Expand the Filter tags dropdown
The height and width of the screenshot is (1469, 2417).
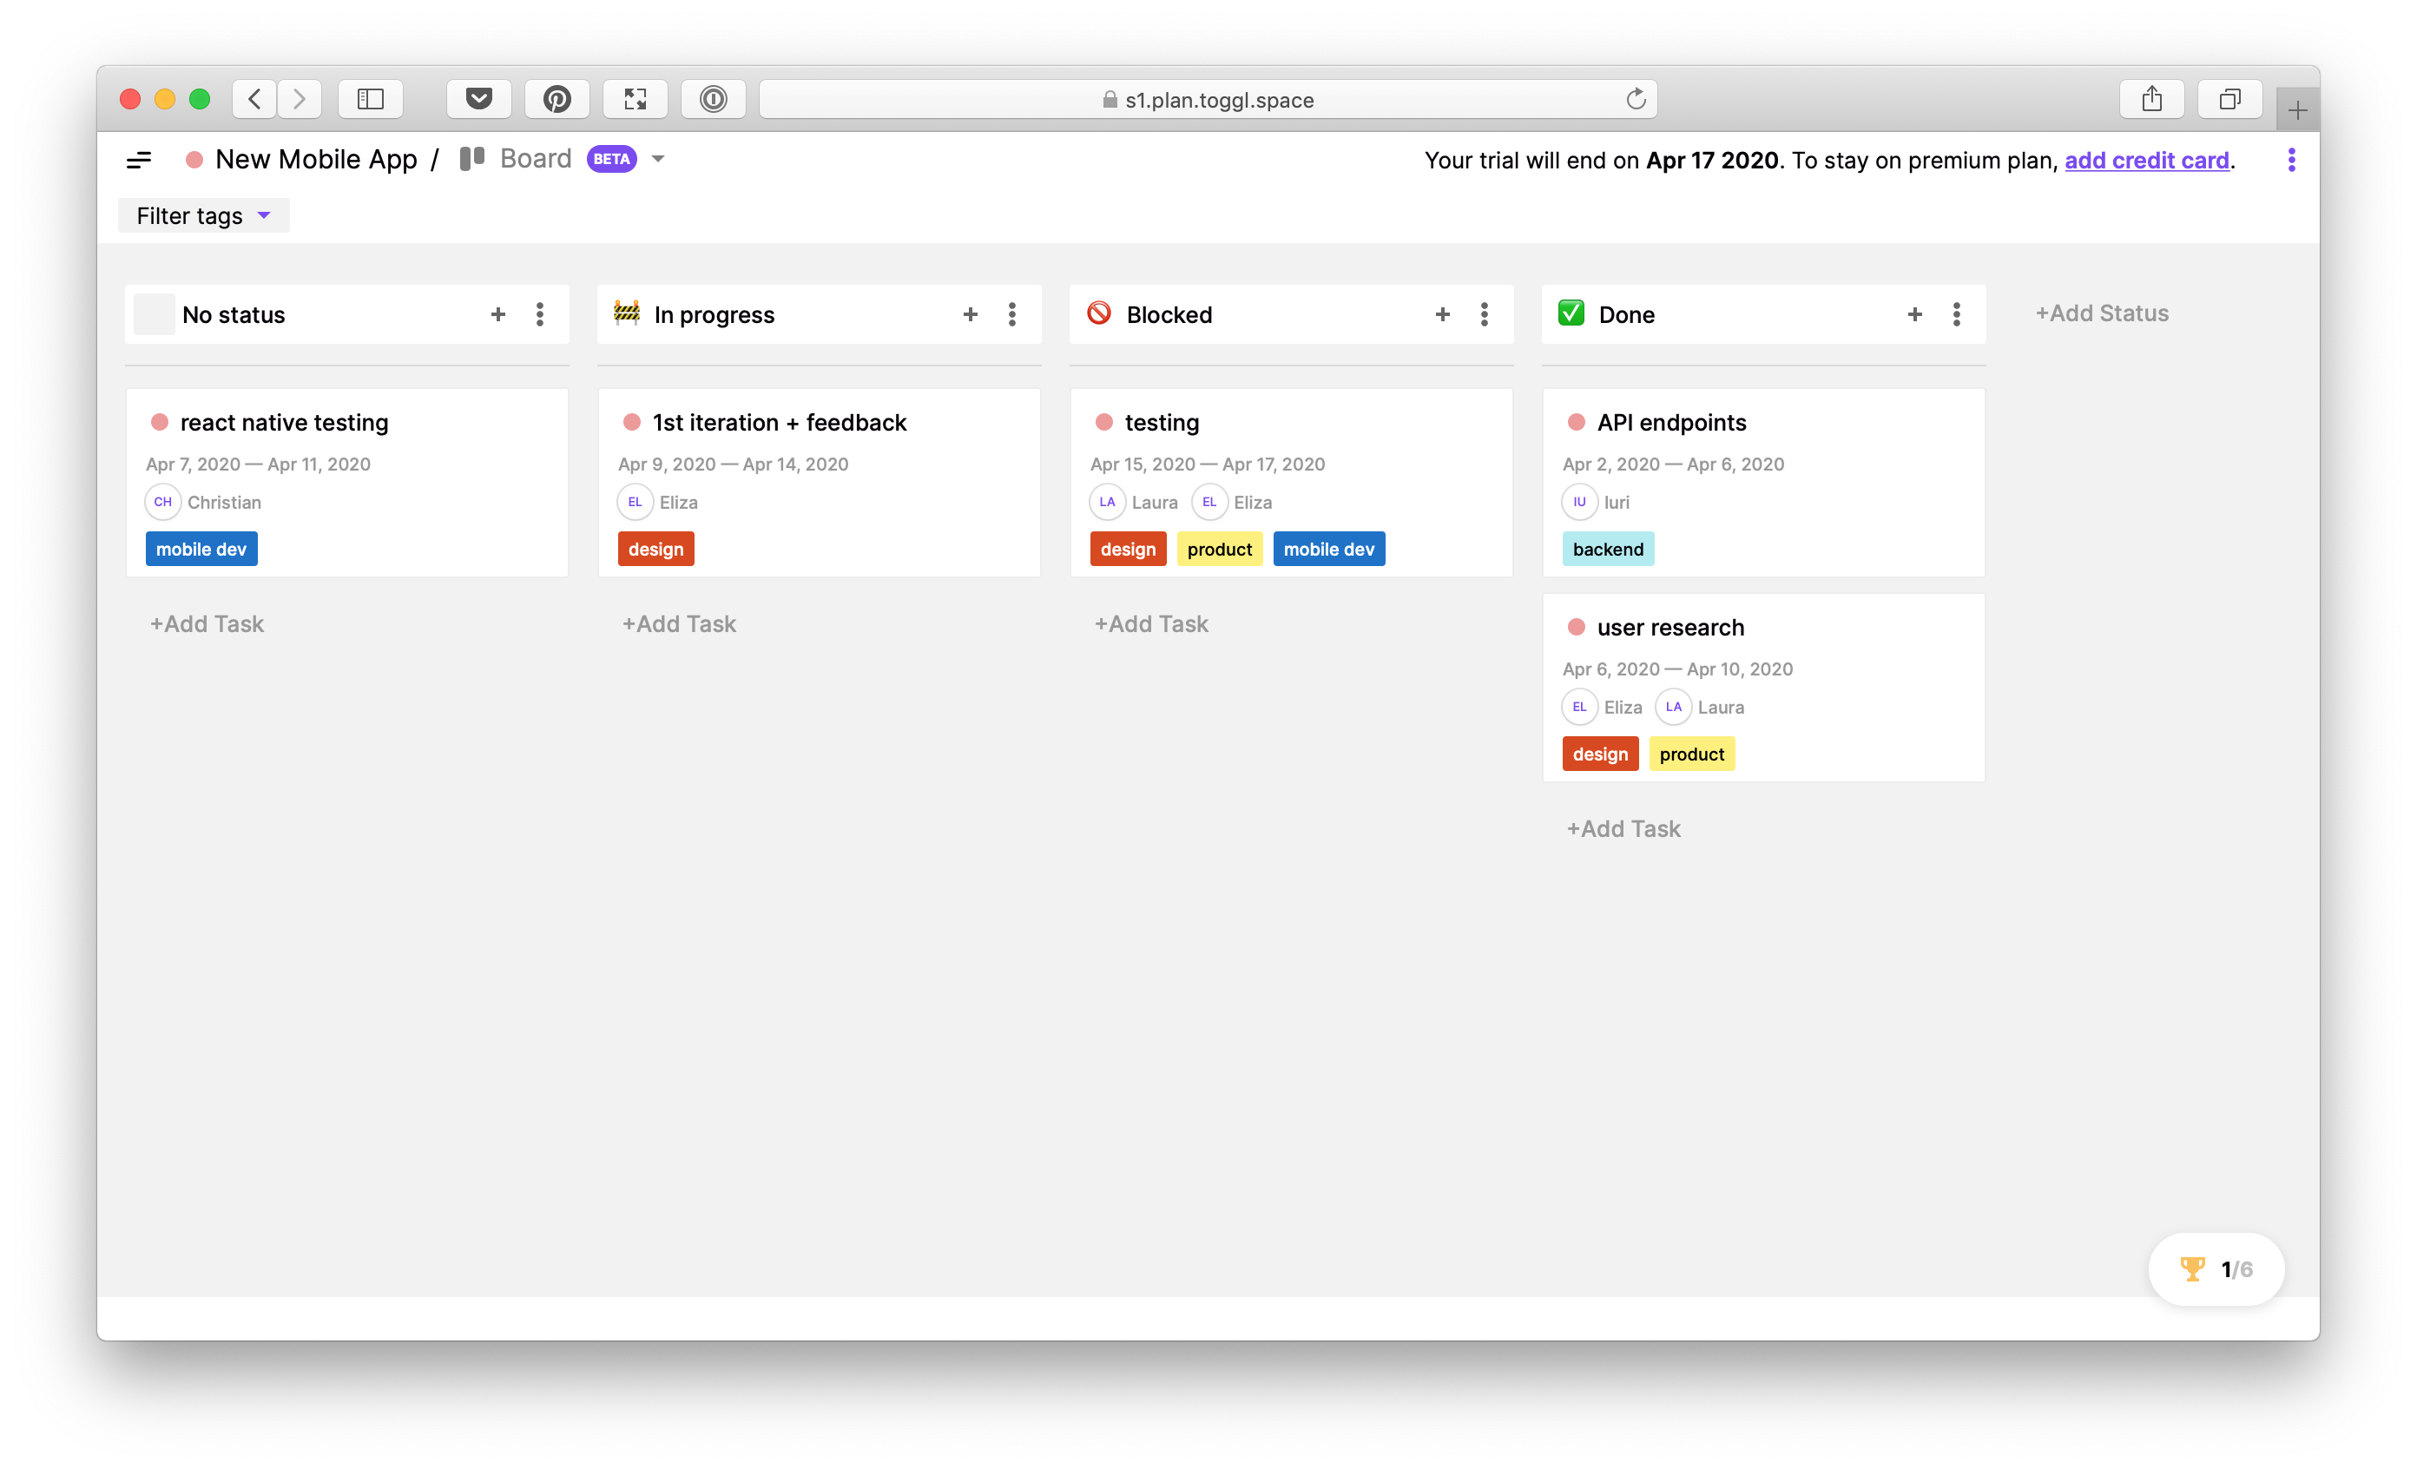pyautogui.click(x=203, y=215)
